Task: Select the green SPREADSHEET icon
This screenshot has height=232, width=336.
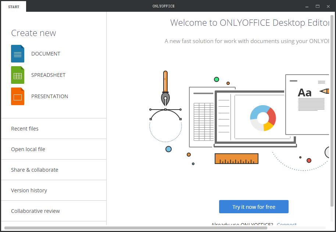Action: click(17, 75)
